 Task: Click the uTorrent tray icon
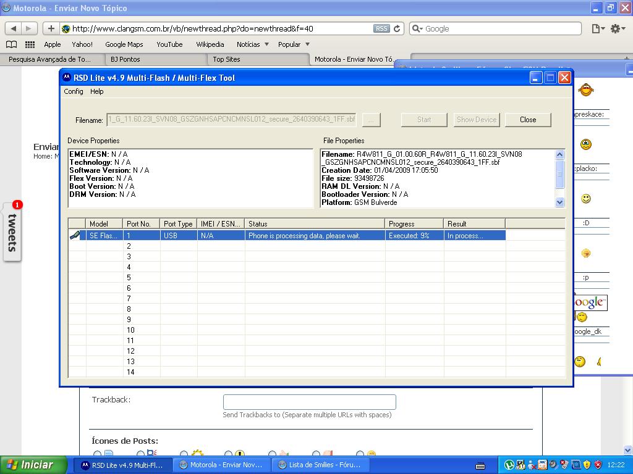pyautogui.click(x=509, y=465)
